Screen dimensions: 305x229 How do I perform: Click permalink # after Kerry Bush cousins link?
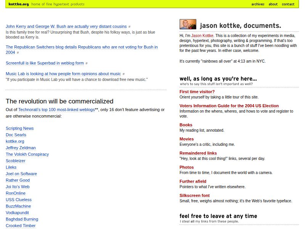129,27
